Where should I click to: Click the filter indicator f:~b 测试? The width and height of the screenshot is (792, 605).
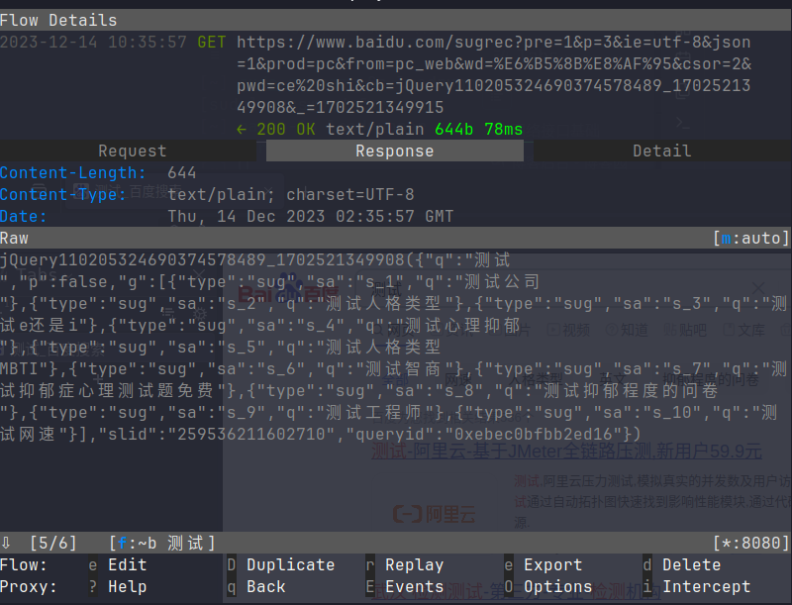(x=161, y=543)
